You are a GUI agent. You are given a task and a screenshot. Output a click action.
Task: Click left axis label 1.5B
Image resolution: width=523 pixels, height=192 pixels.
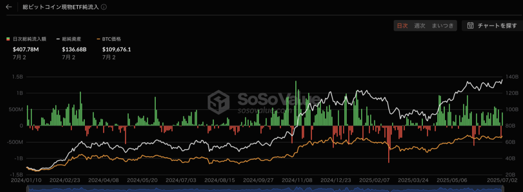coord(17,77)
